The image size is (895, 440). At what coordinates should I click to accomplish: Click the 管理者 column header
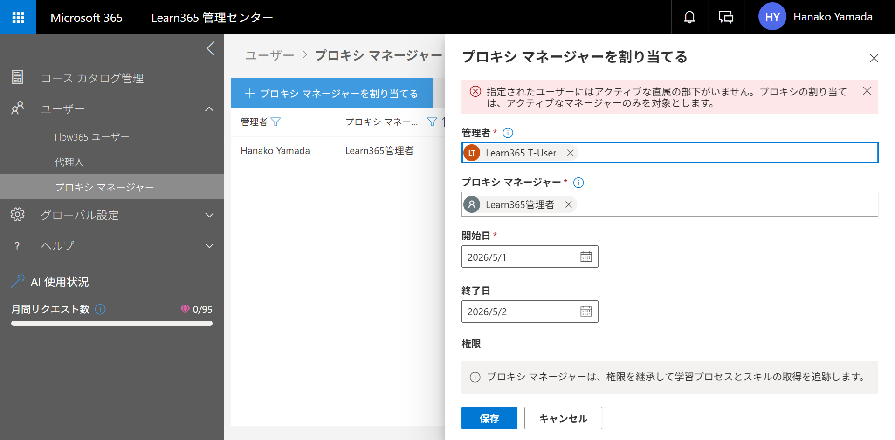pyautogui.click(x=254, y=122)
